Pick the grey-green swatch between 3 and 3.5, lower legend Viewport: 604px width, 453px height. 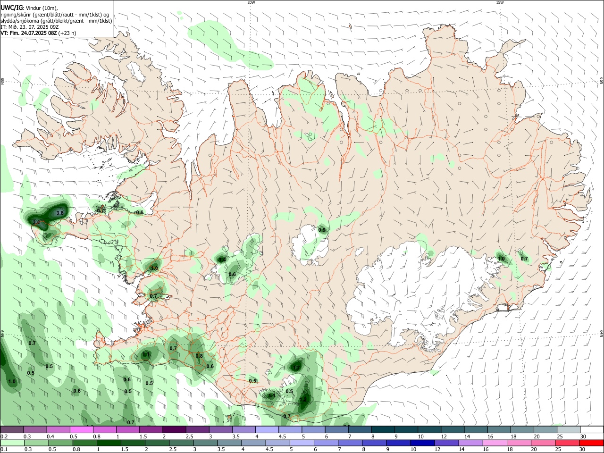[x=205, y=443]
